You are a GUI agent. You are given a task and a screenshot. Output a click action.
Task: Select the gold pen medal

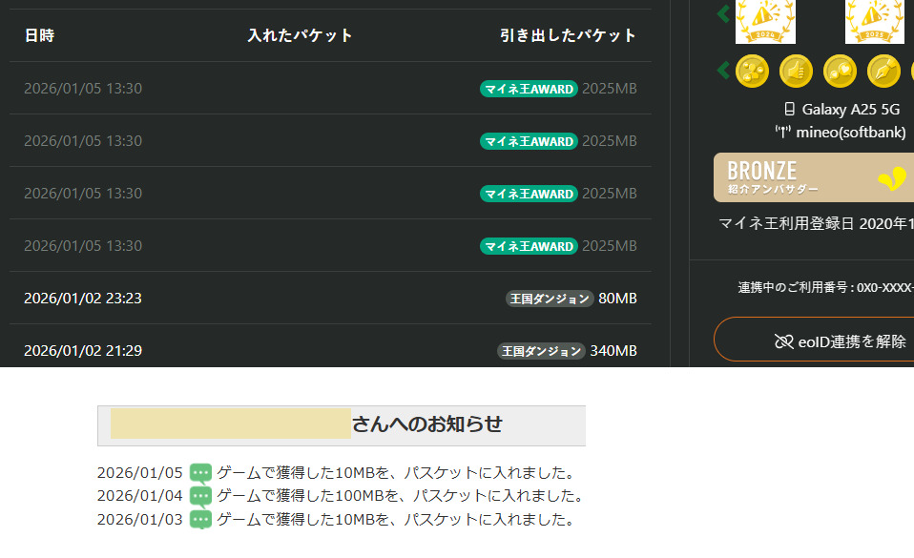click(x=883, y=71)
